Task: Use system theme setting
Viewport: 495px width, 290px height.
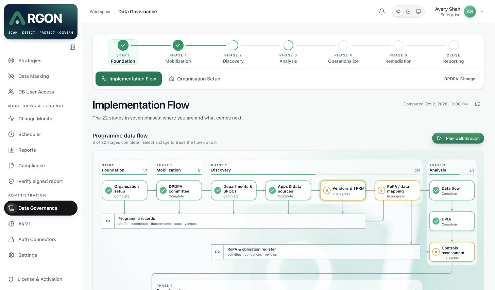Action: coord(419,12)
